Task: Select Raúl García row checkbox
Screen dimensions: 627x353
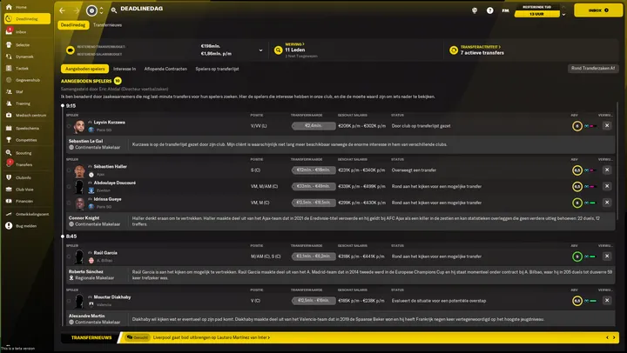Action: click(69, 256)
